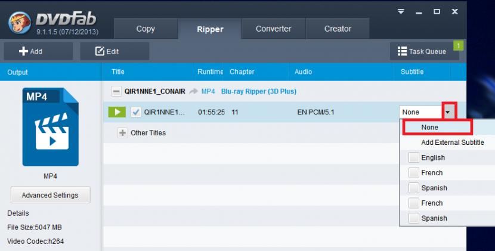
Task: Tick the last French subtitle checkbox
Action: 413,203
